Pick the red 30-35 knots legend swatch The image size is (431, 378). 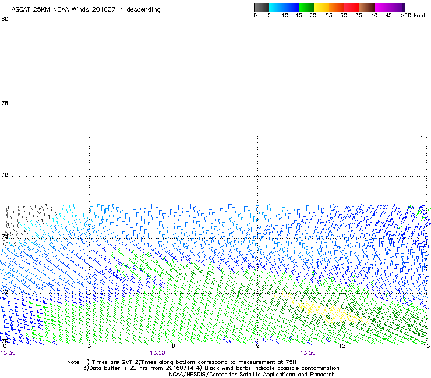point(352,7)
